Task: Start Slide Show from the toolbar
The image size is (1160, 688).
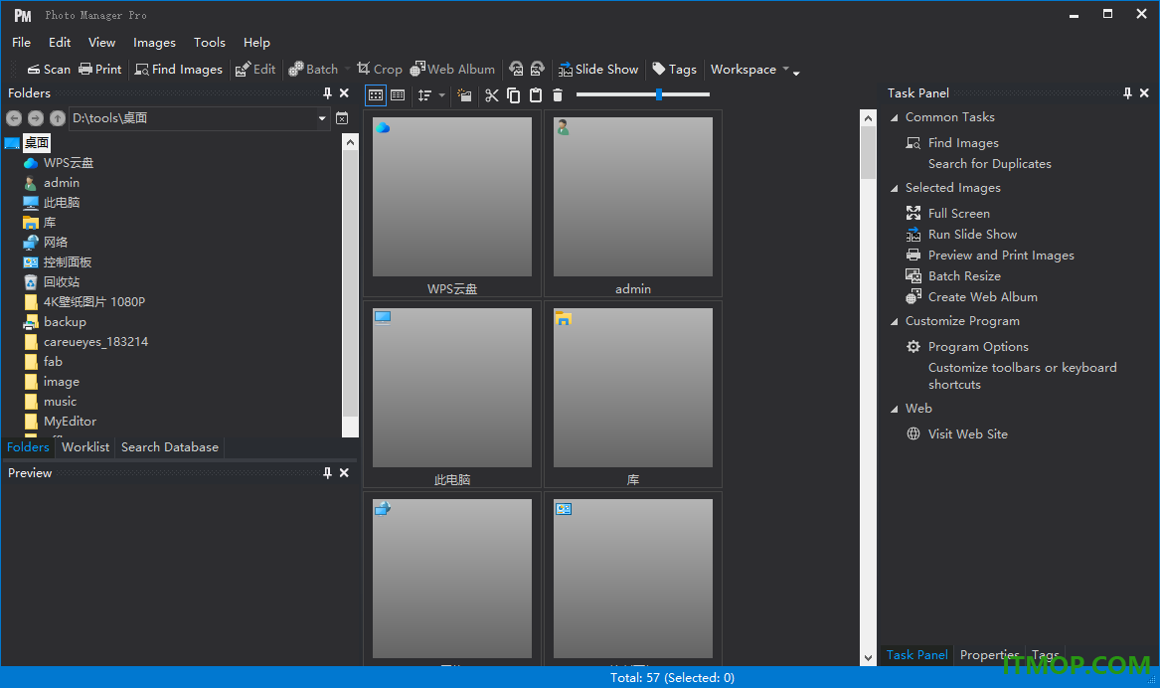Action: [597, 69]
